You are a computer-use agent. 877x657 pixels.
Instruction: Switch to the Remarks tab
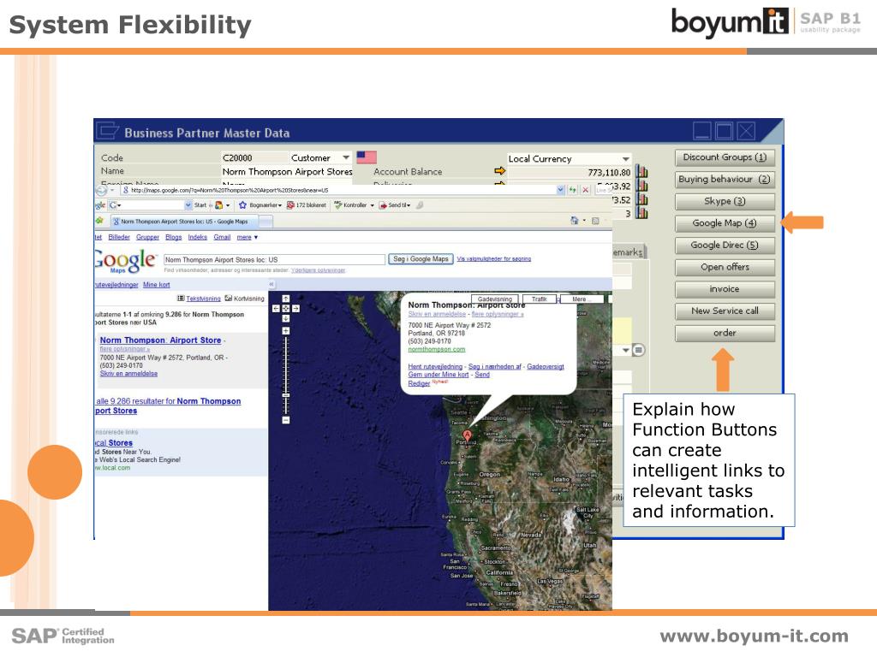coord(629,252)
